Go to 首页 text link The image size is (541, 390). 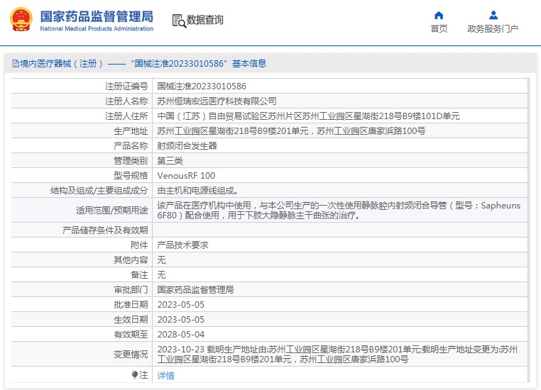point(439,29)
